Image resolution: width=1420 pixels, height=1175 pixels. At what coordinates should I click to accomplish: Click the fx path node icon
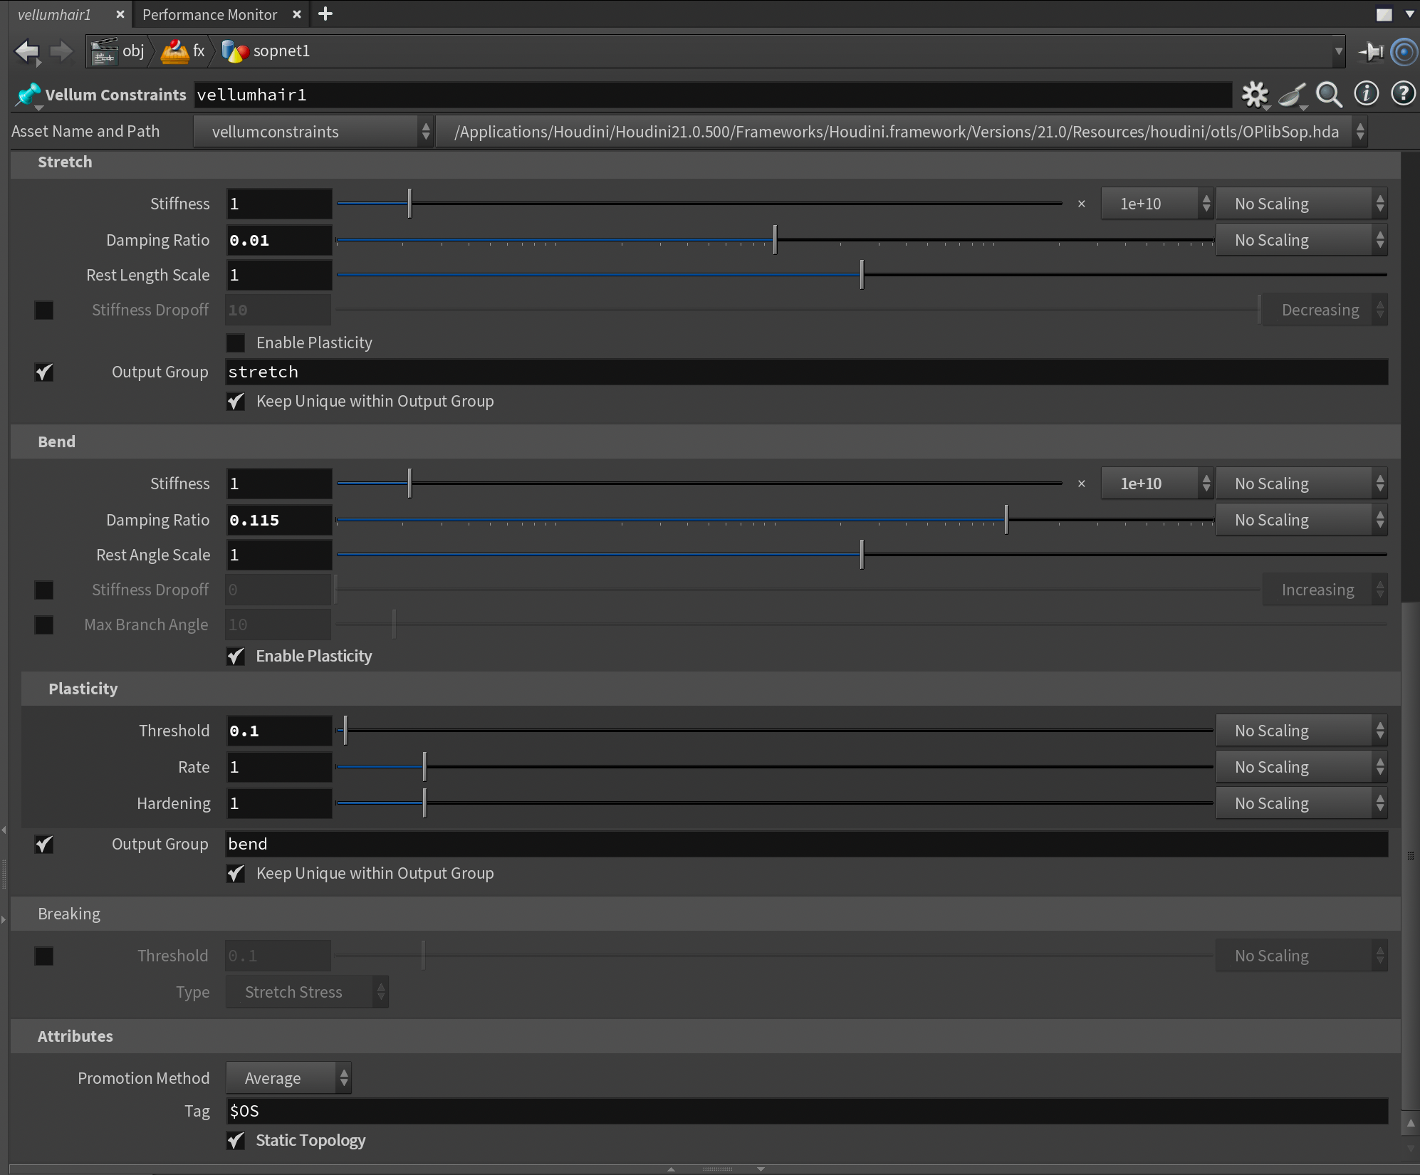point(174,51)
